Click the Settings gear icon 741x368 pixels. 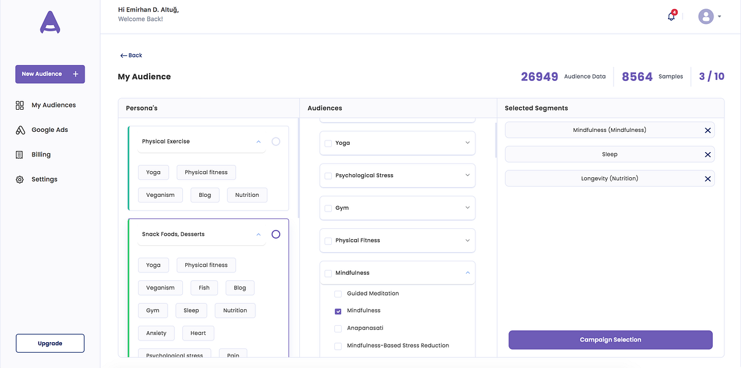coord(20,180)
